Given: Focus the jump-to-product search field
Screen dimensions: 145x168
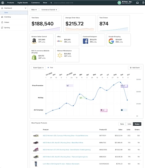Looking at the screenshot, I should (x=63, y=3).
